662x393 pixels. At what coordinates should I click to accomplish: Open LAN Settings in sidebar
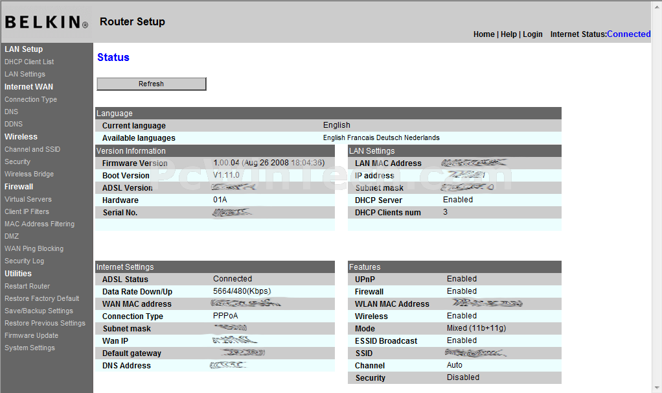coord(25,74)
